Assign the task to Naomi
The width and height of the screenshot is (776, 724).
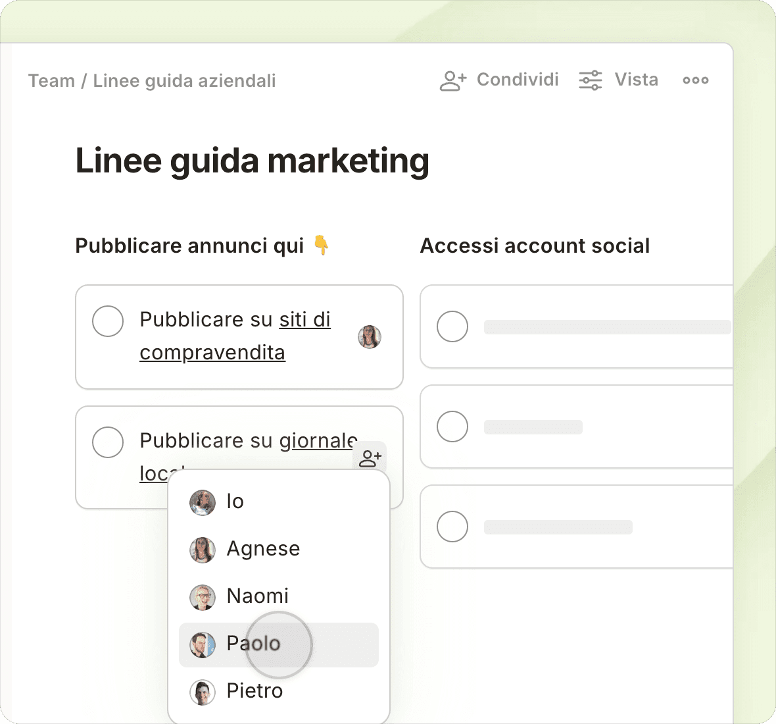pyautogui.click(x=257, y=596)
